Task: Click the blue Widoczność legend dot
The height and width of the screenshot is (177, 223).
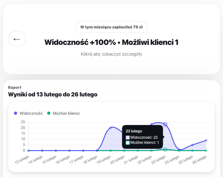Action: click(x=16, y=113)
